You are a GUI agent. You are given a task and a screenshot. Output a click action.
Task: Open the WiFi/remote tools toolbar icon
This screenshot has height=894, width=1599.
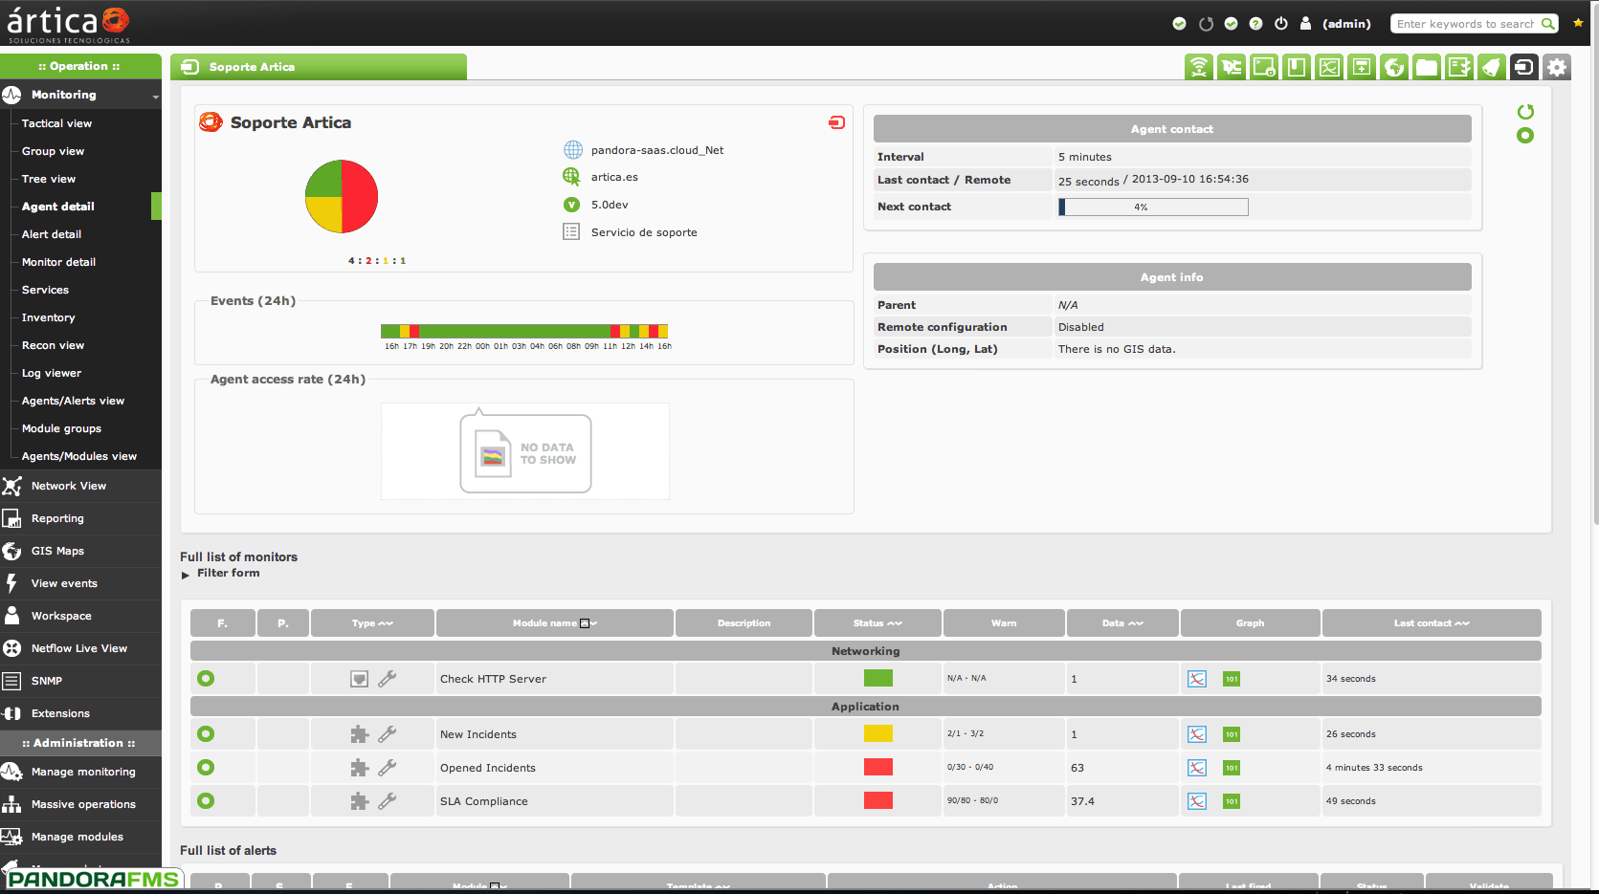pos(1198,67)
